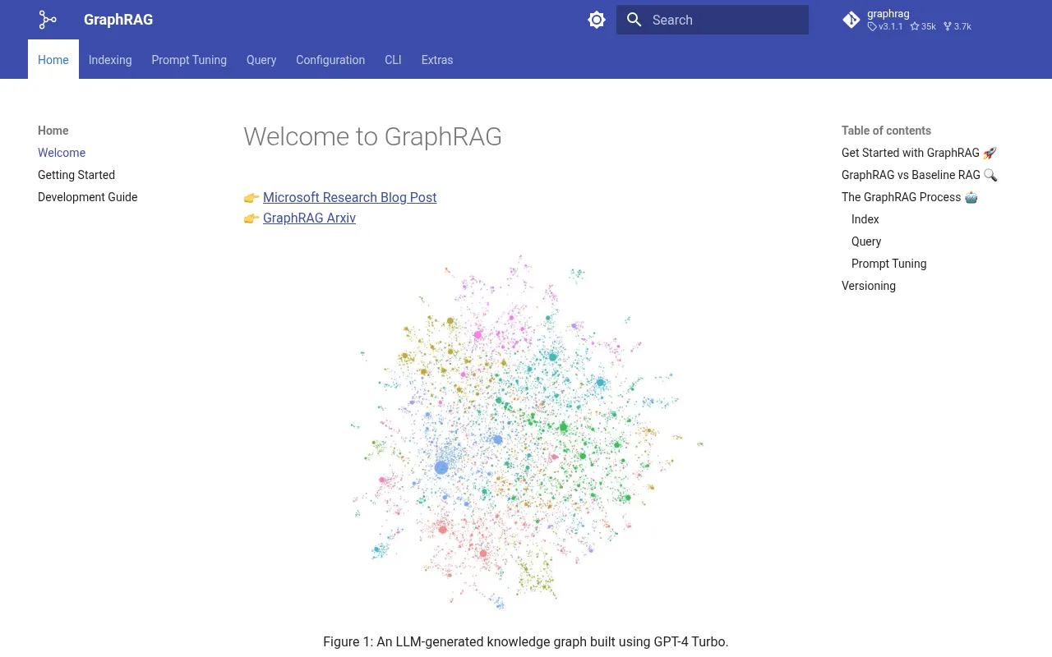
Task: Jump to GraphRAG vs Baseline RAG section
Action: point(919,175)
